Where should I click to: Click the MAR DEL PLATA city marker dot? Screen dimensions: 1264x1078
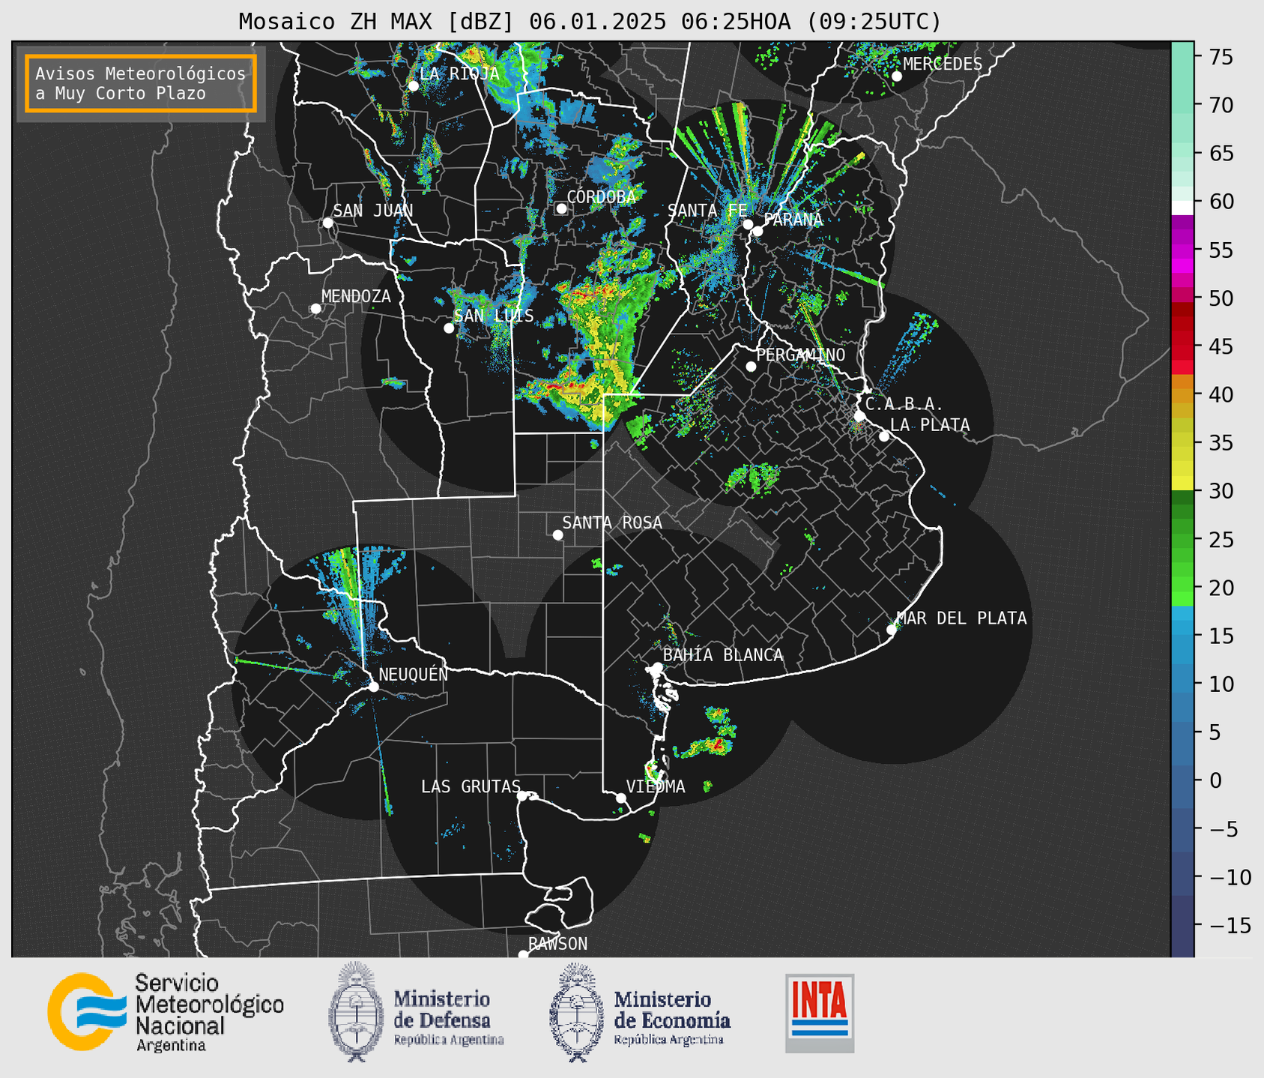pyautogui.click(x=891, y=630)
